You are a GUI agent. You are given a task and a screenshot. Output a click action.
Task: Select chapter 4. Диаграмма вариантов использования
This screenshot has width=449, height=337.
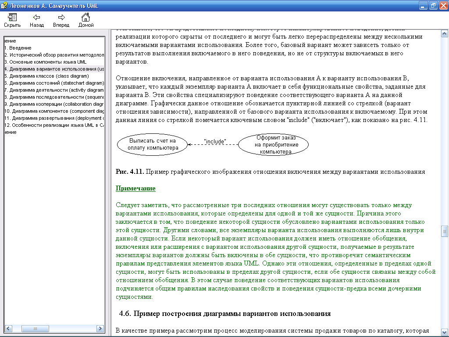point(54,69)
